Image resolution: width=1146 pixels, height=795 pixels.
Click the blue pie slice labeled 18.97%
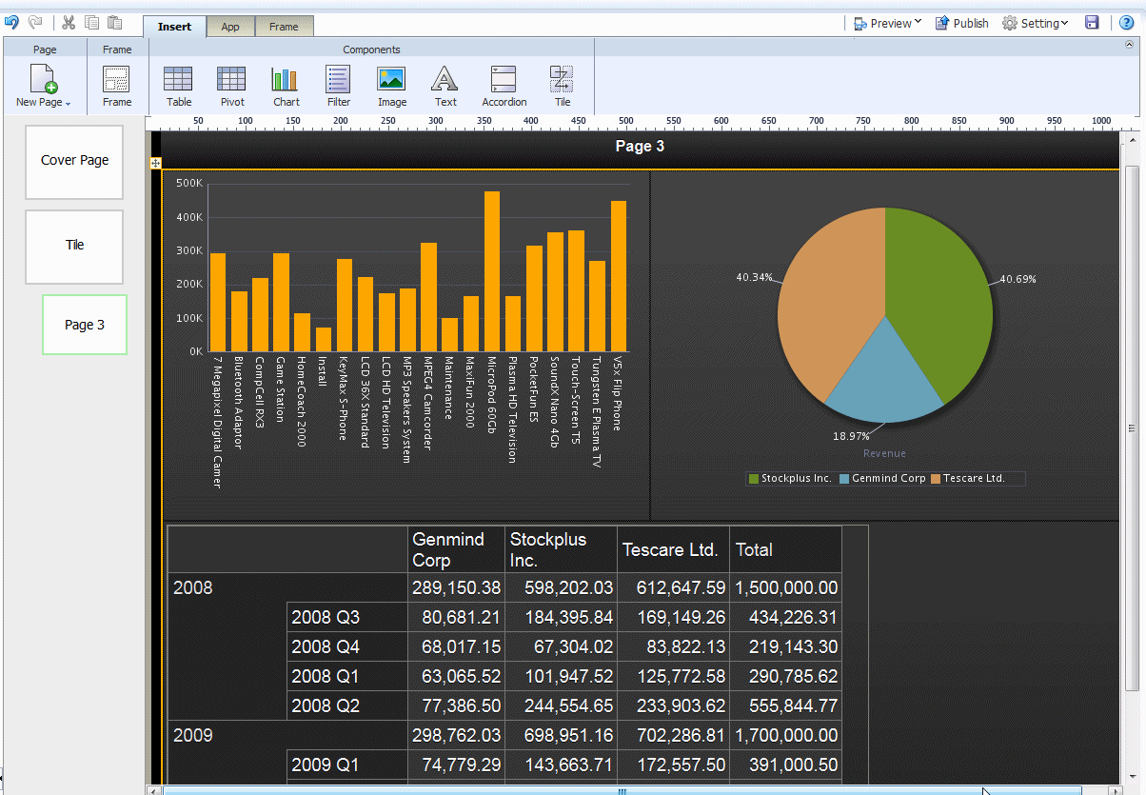pyautogui.click(x=884, y=381)
